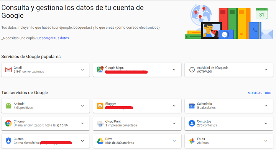Expand the Android devices chevron
Viewport: 276px width, 151px height.
[x=82, y=106]
